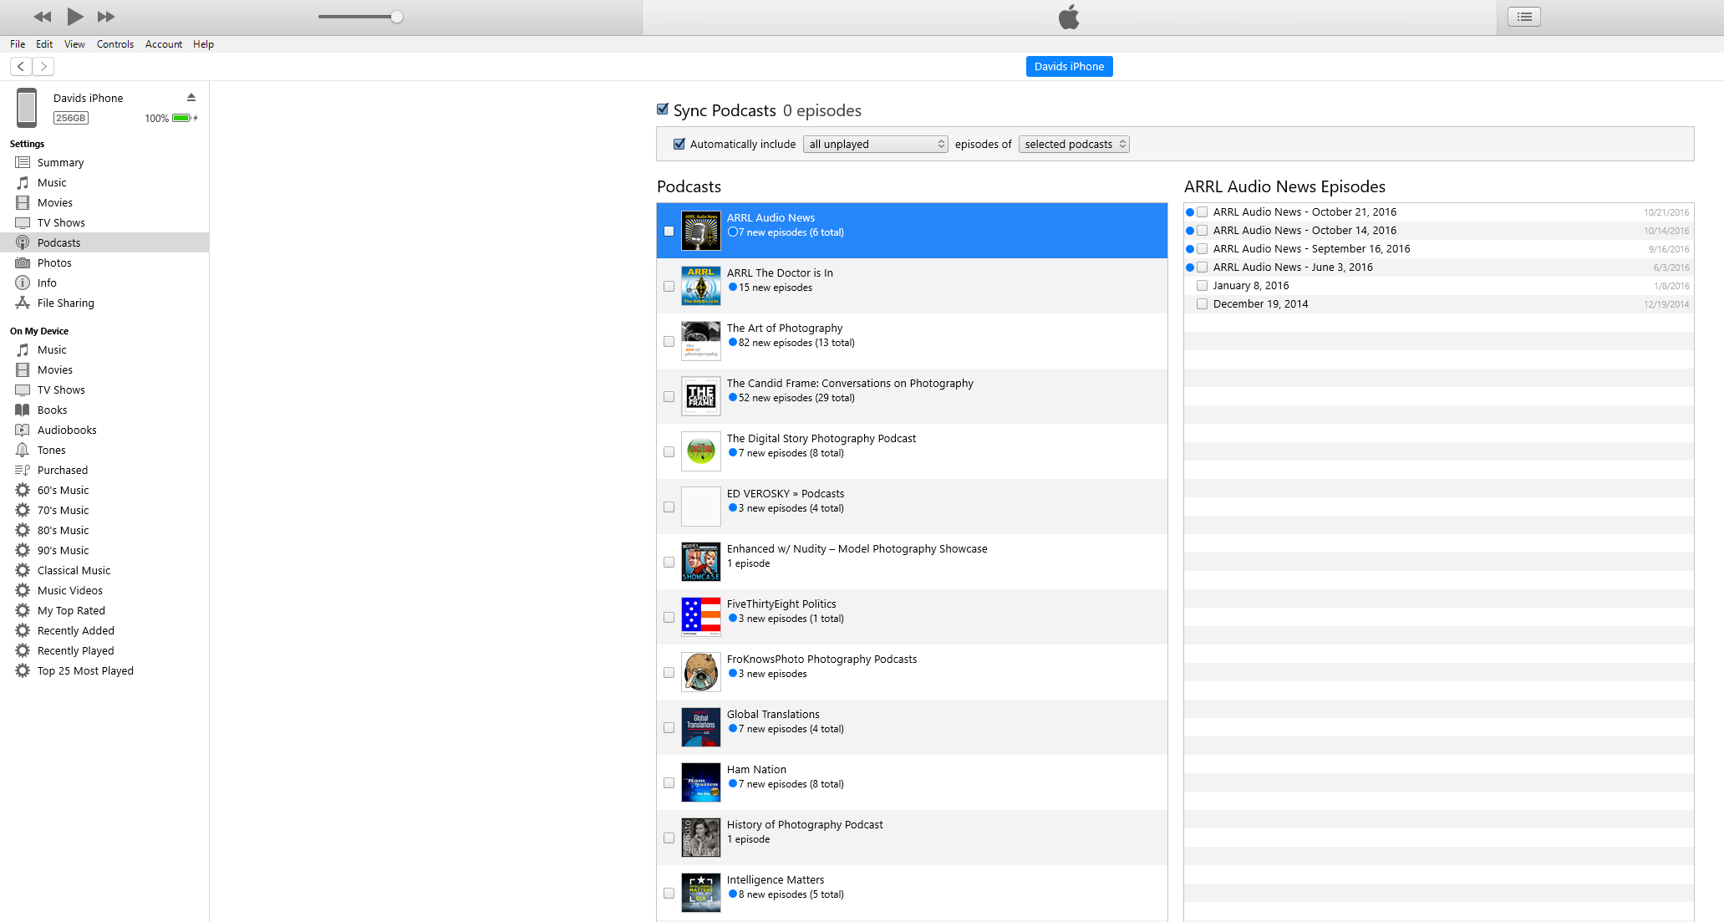Open the Controls menu
1724x922 pixels.
click(114, 44)
